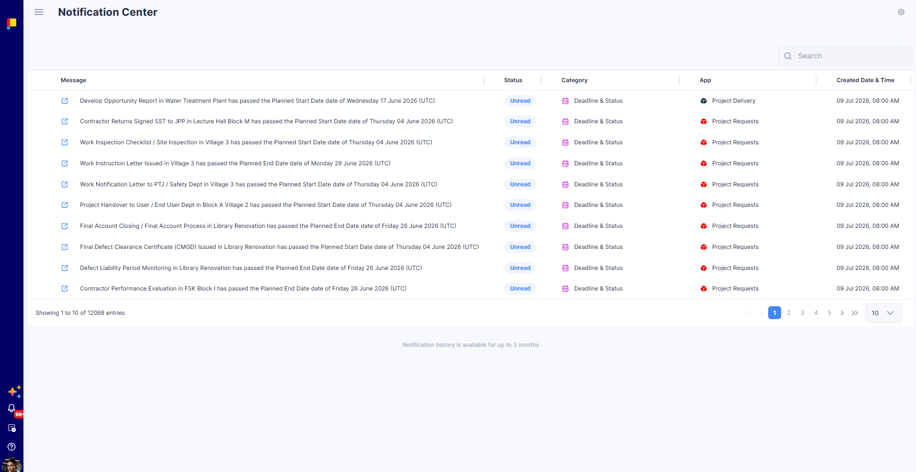Screen dimensions: 916x472
Task: Open the AI sparkle assistant icon
Action: (14, 392)
